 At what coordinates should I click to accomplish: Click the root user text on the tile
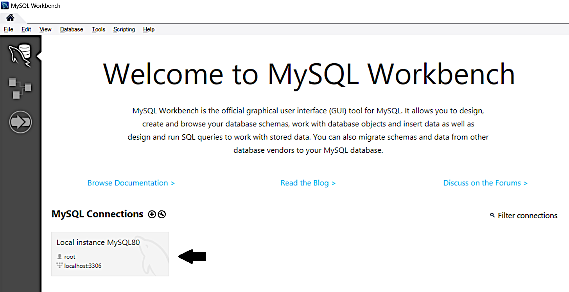point(70,256)
